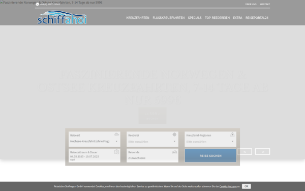Click the helm wheel icon in Reederei field
305x191 pixels.
pyautogui.click(x=174, y=134)
